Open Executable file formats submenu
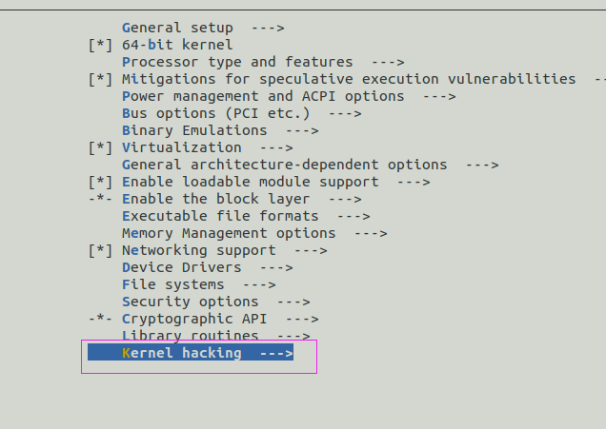This screenshot has height=429, width=606. click(246, 216)
